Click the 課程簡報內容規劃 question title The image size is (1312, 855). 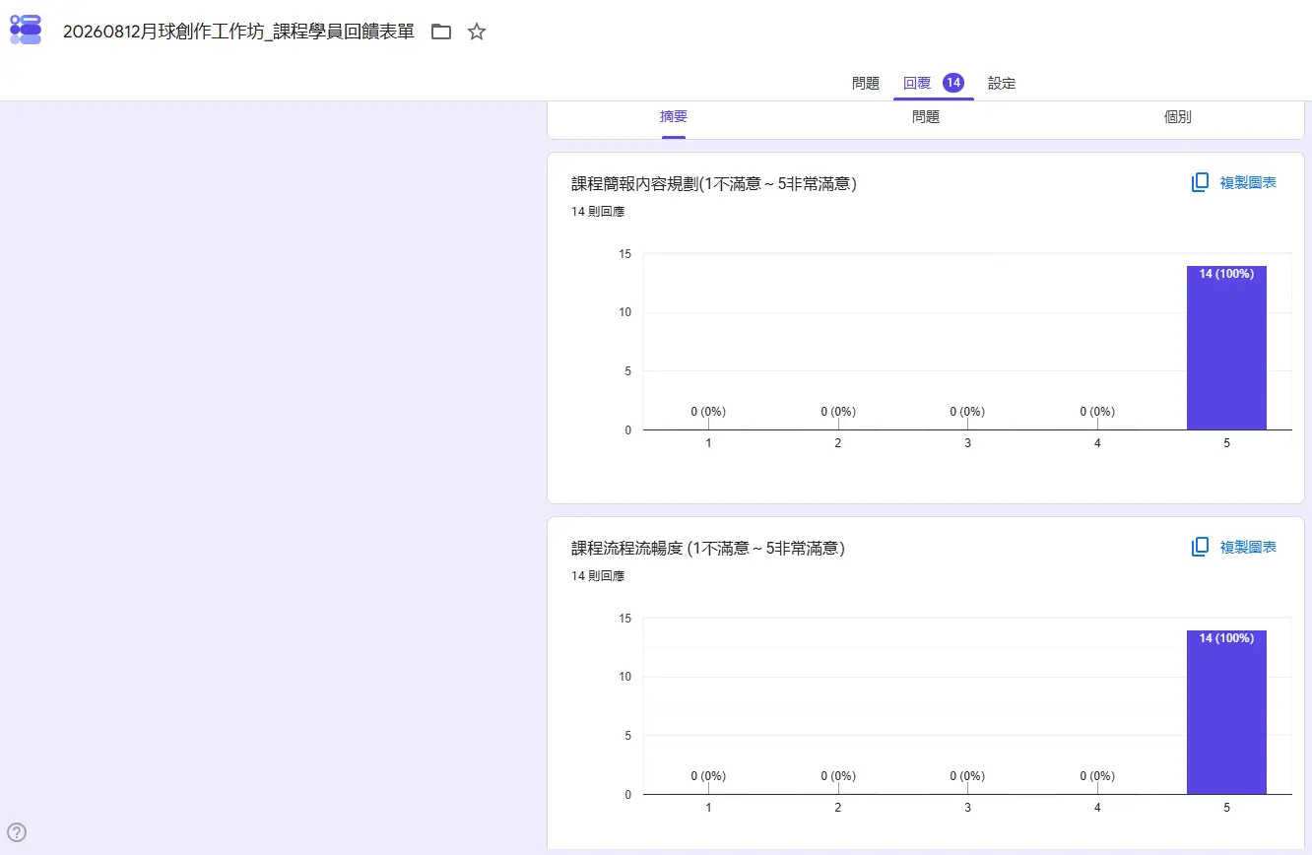pyautogui.click(x=714, y=183)
